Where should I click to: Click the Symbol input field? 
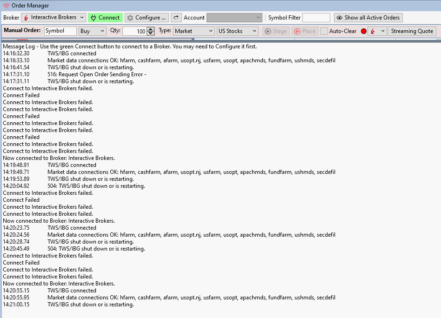[x=60, y=31]
